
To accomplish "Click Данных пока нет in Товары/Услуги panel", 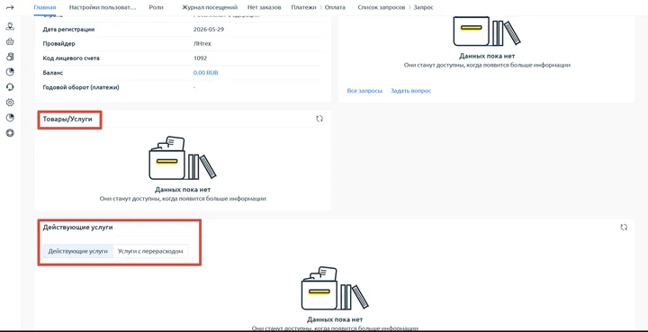I will coord(183,190).
